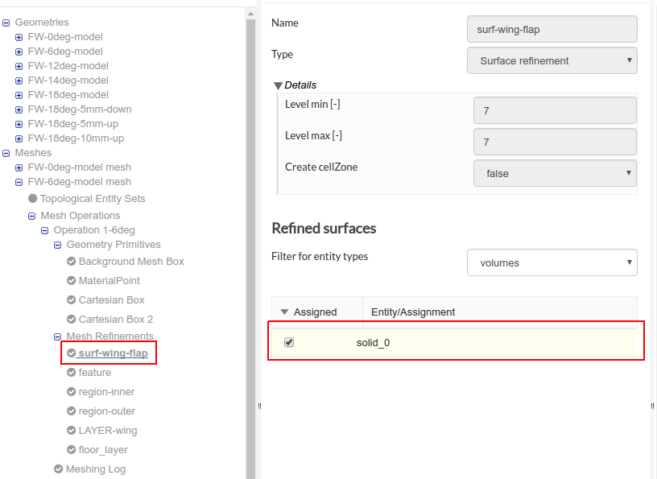Click the status icon next to floor_layer
The image size is (657, 479).
pyautogui.click(x=72, y=450)
